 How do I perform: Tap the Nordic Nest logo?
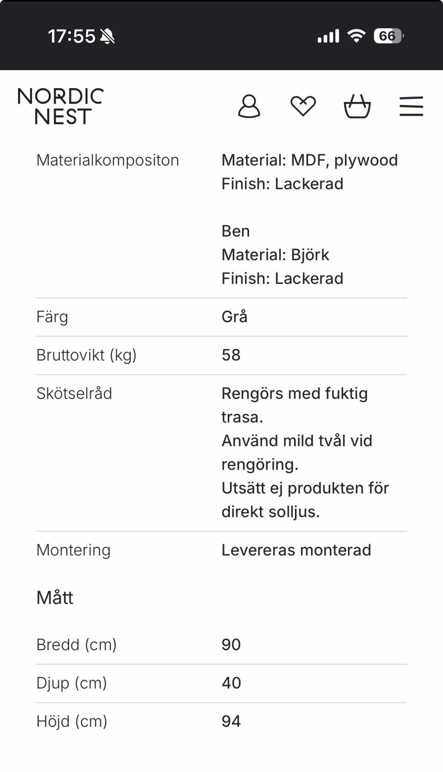click(60, 107)
